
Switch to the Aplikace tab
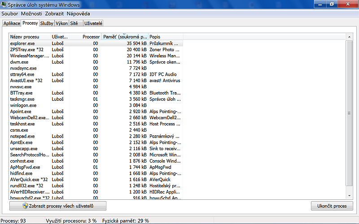click(x=12, y=23)
